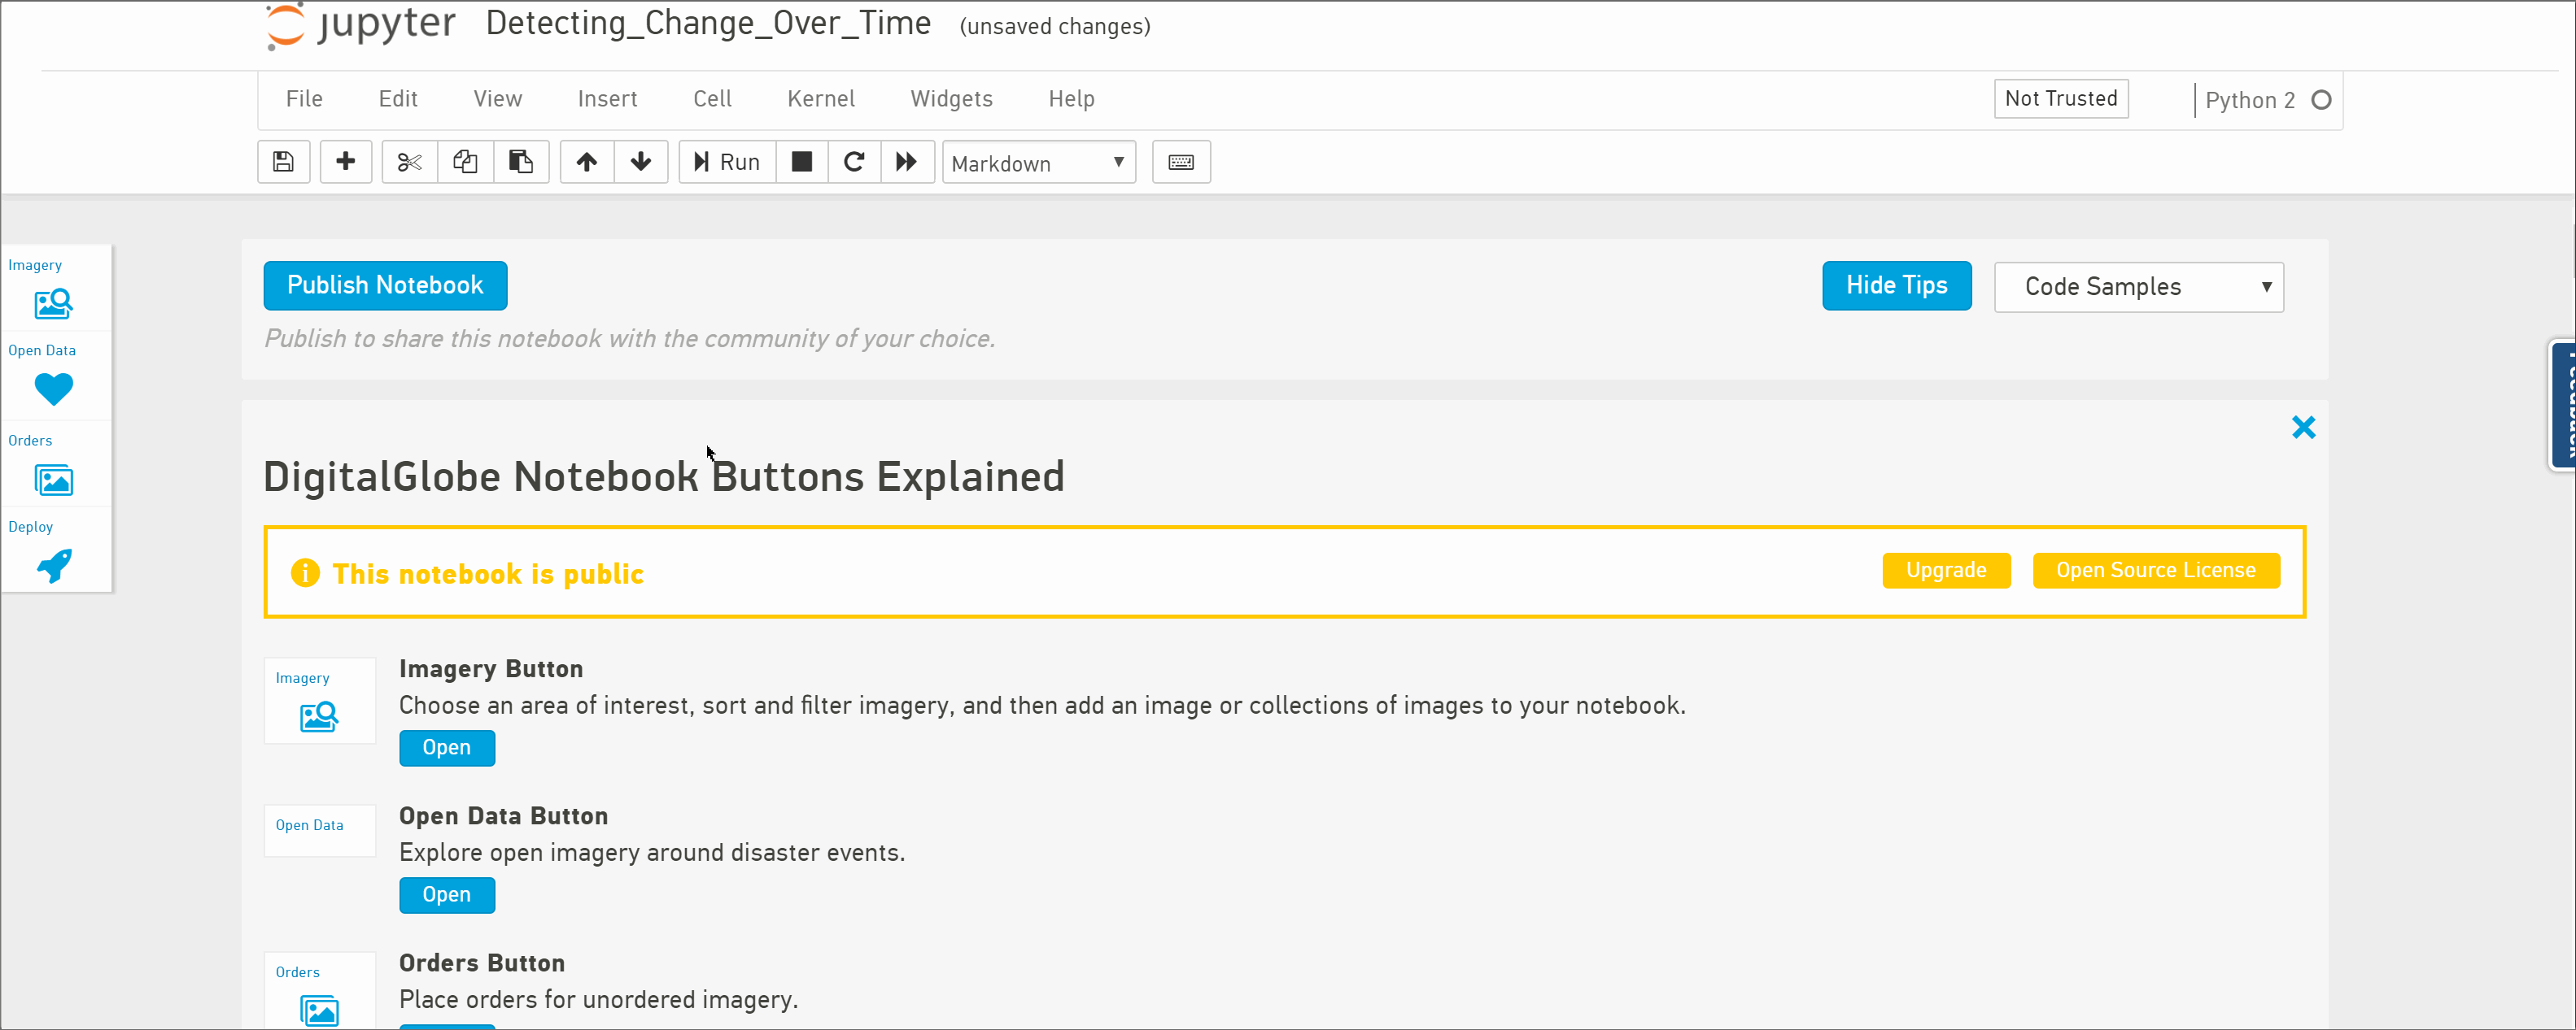Click the DigitalGlobe Notebook Buttons Explained heading
Image resolution: width=2576 pixels, height=1030 pixels.
(x=664, y=476)
